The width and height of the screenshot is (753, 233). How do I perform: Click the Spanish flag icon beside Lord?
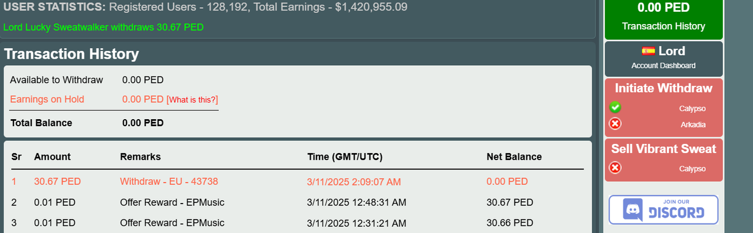click(648, 51)
